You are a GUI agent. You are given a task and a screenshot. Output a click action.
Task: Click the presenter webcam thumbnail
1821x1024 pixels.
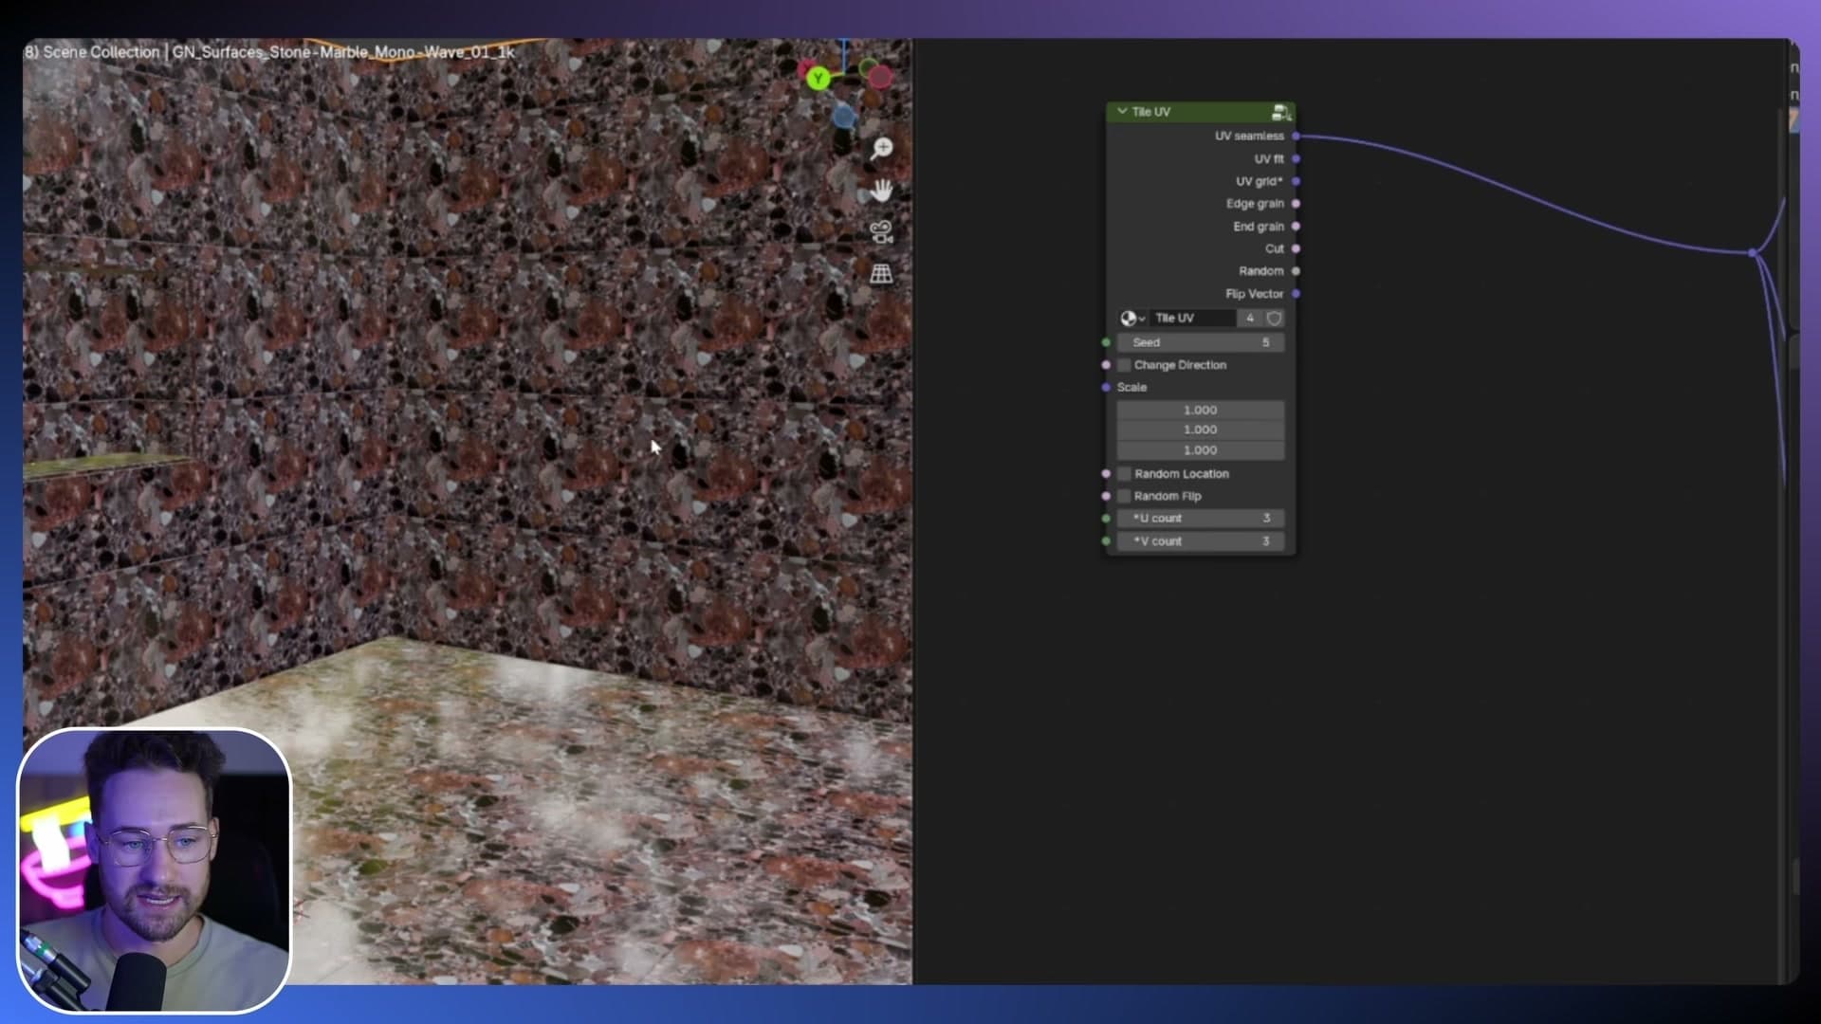154,870
